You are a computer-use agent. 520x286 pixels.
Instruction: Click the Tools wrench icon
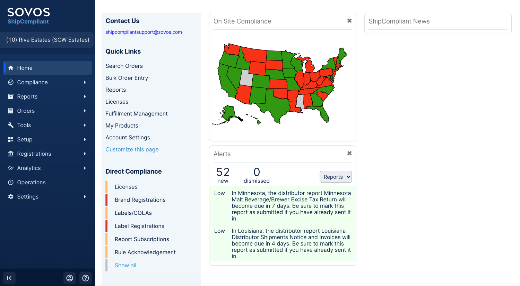coord(11,125)
